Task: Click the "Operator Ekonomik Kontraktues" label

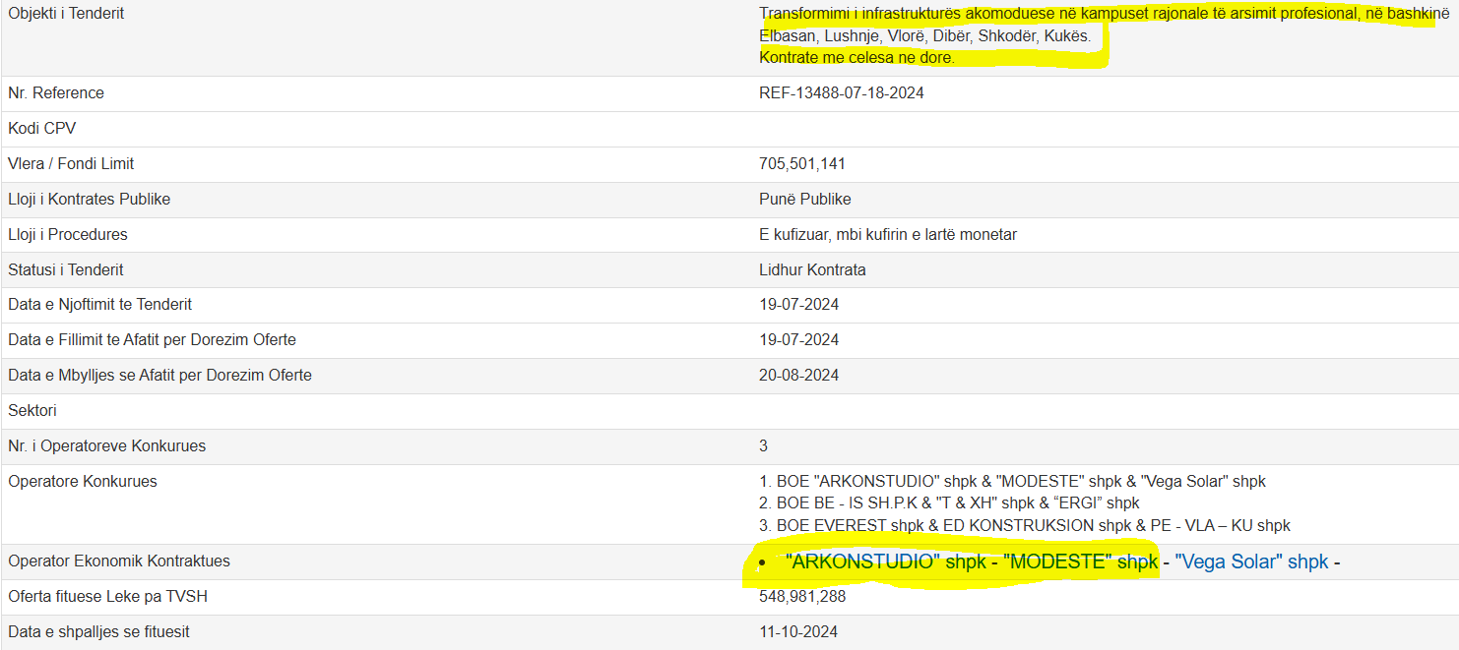Action: pos(118,561)
